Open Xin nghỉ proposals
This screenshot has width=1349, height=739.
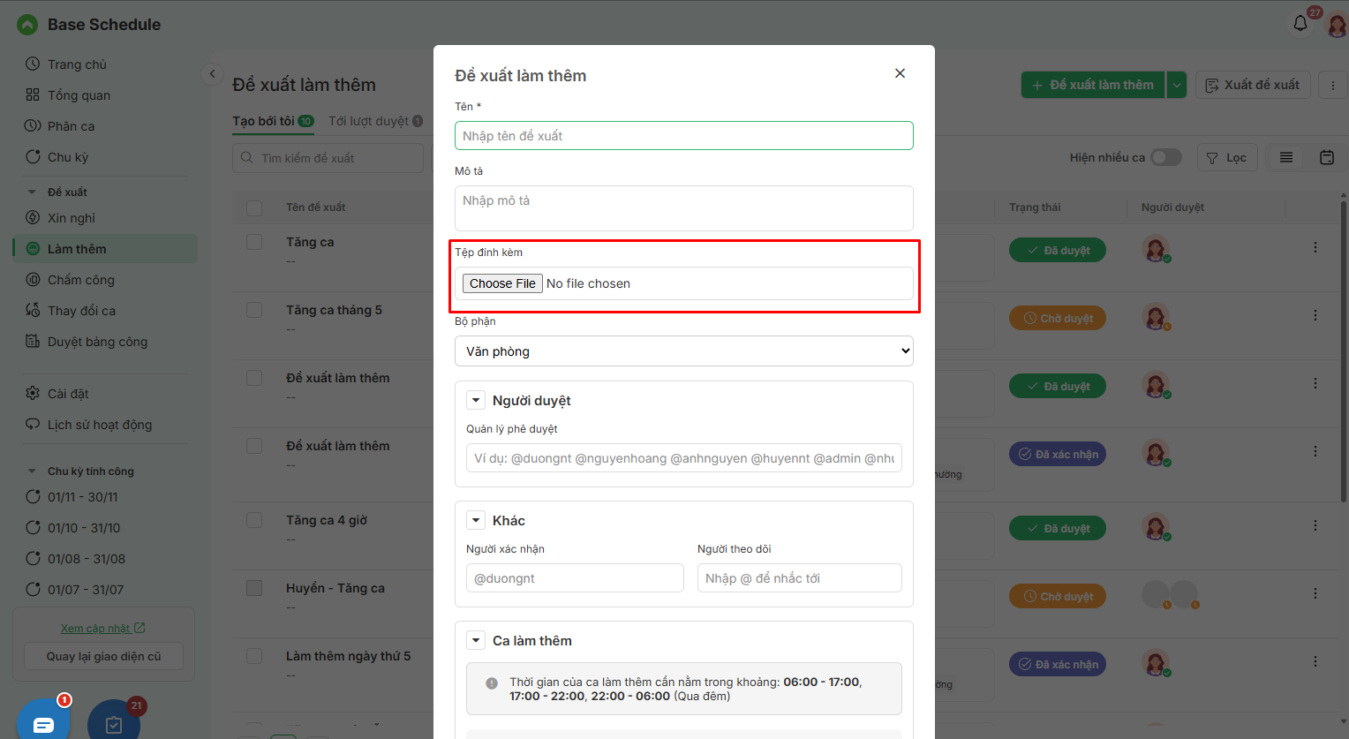pos(71,218)
